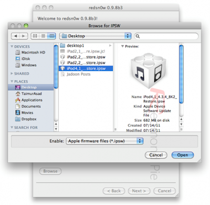Click Cancel in redsn0w window

(x=164, y=191)
